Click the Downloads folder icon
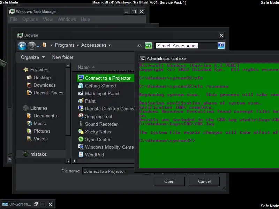 click(x=29, y=85)
